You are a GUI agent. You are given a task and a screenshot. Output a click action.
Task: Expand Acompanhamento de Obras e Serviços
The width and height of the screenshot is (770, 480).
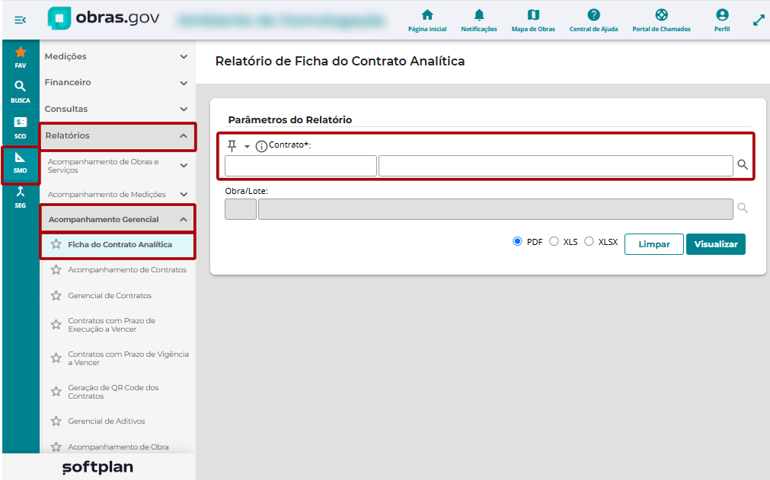pos(118,166)
